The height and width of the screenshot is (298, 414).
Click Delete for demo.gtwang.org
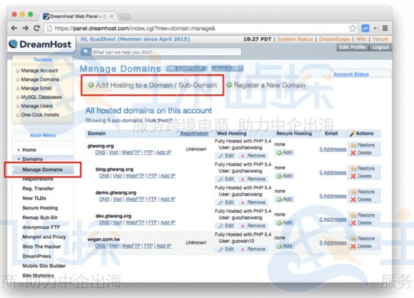pos(361,200)
